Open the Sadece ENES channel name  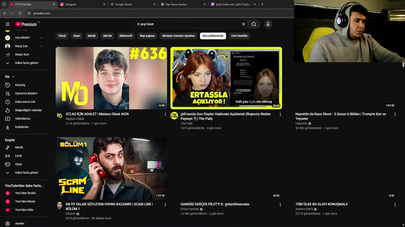[x=304, y=209]
